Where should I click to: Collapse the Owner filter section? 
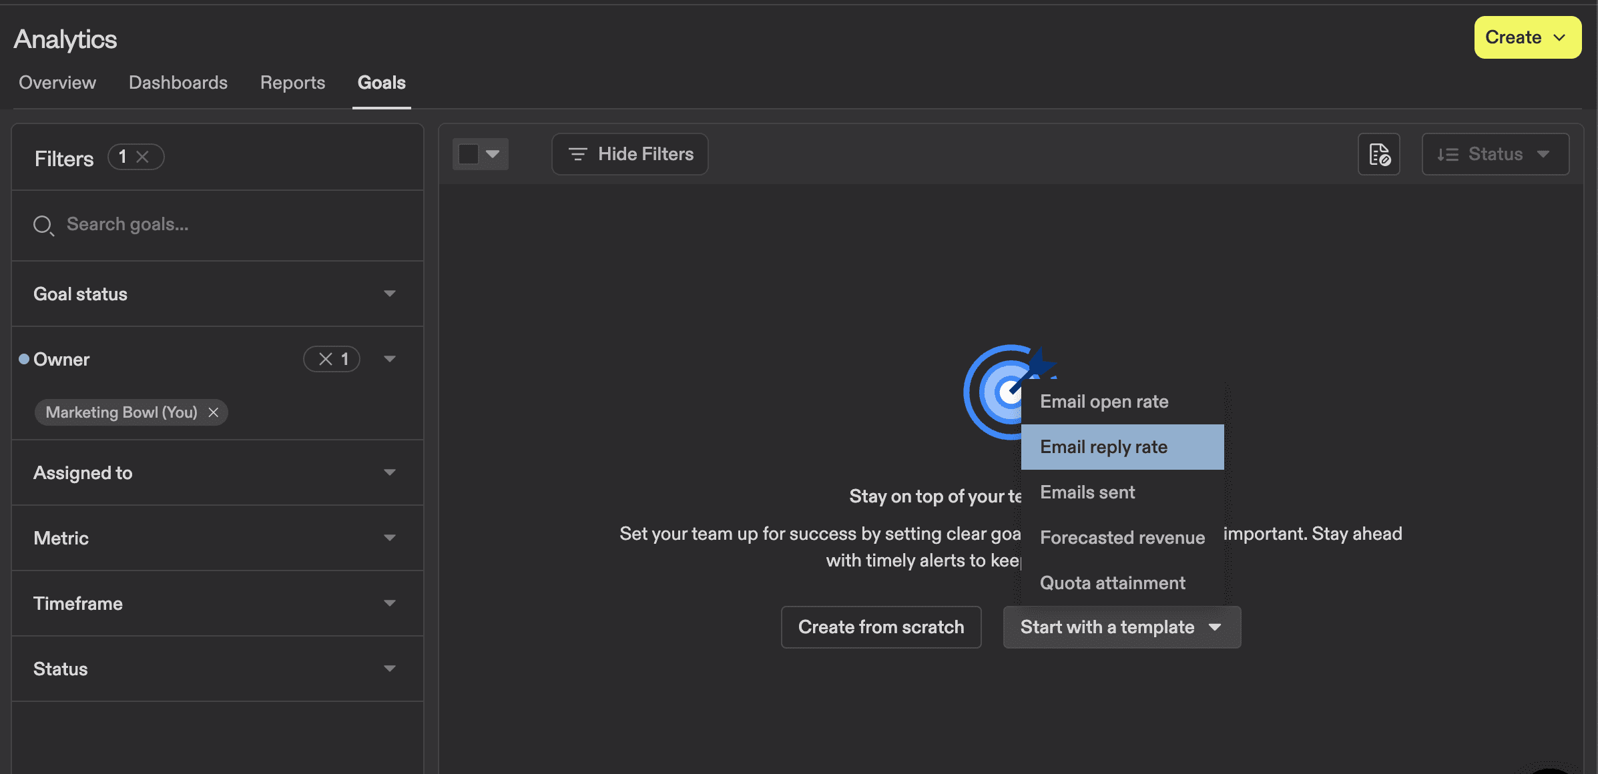pos(390,359)
